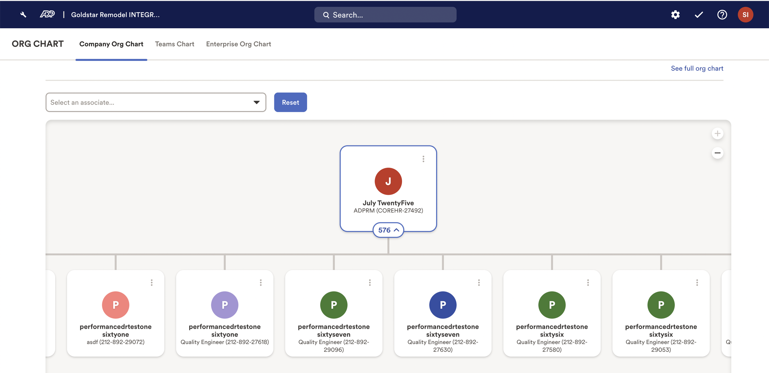Click the associate dropdown arrow
The image size is (769, 373).
pyautogui.click(x=256, y=102)
